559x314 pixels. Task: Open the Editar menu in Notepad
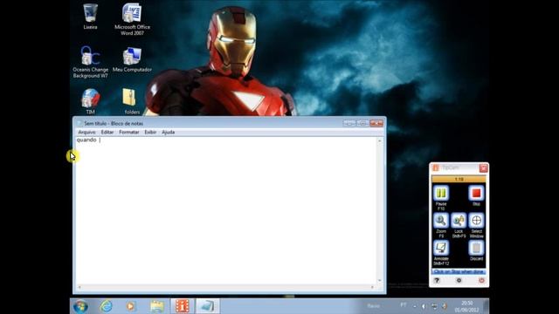click(107, 132)
